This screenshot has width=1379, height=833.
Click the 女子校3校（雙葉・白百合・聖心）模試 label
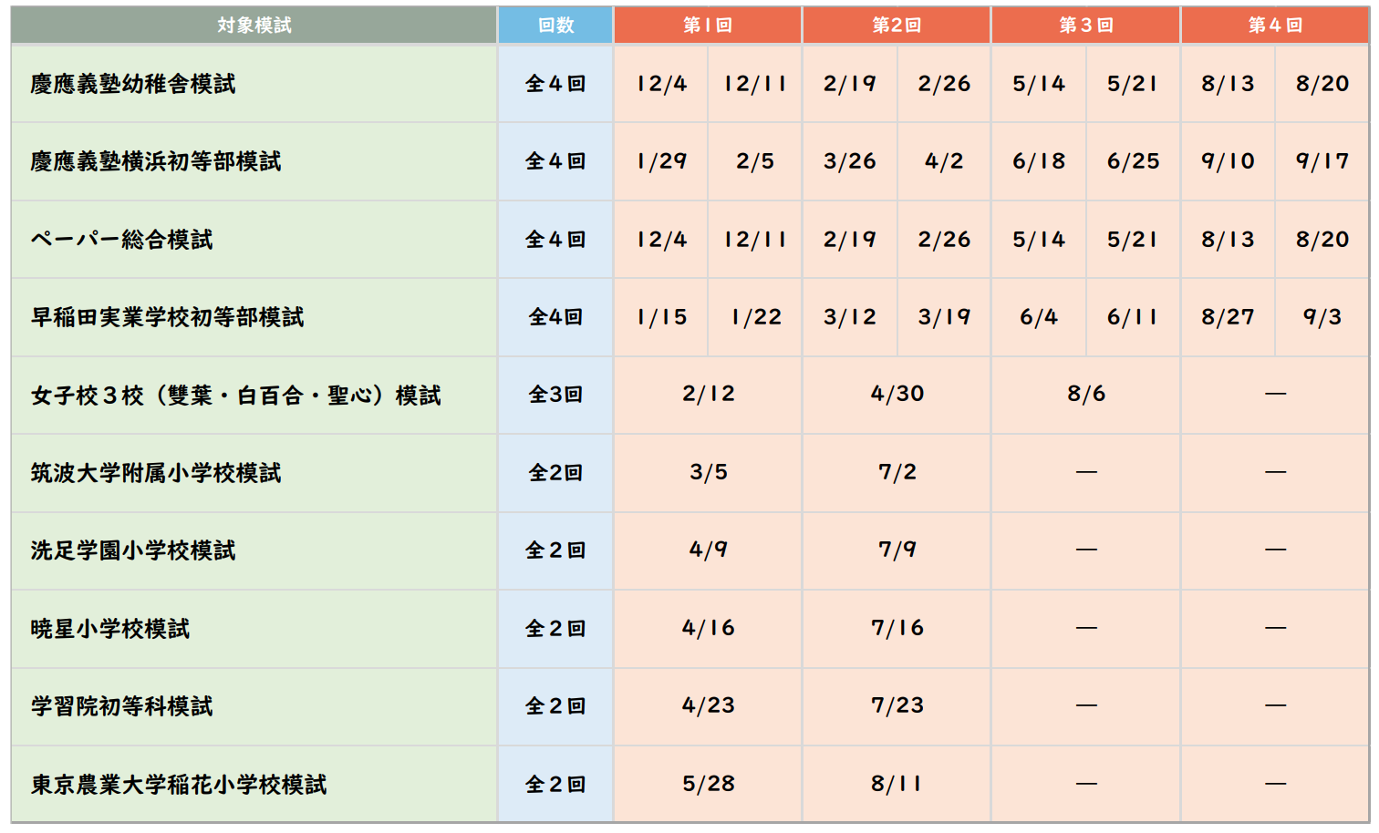pos(235,396)
